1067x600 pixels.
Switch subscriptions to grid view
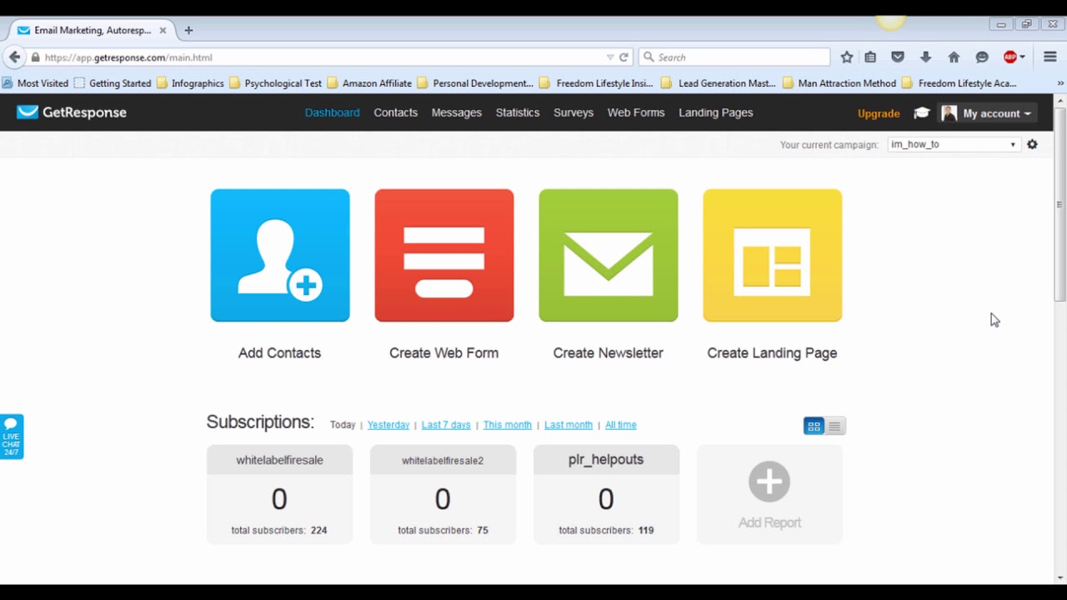coord(814,426)
